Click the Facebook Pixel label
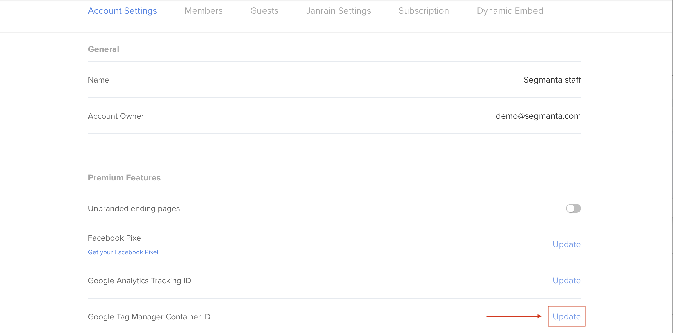The width and height of the screenshot is (673, 333). pos(115,238)
